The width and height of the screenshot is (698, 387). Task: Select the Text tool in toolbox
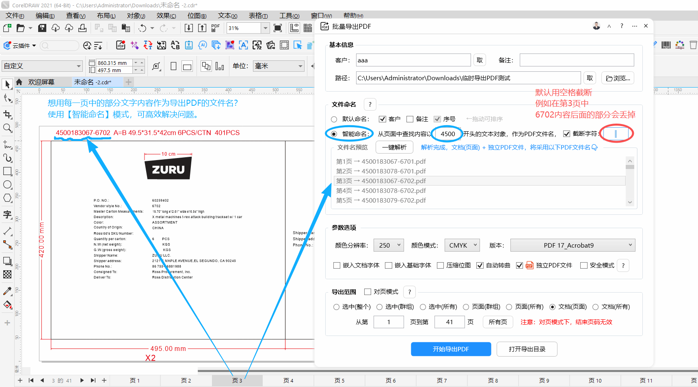pos(7,214)
